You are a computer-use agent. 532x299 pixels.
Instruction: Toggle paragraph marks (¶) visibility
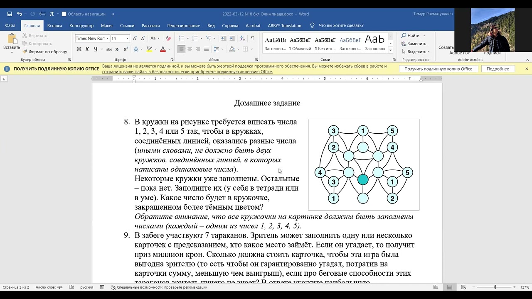pos(252,38)
